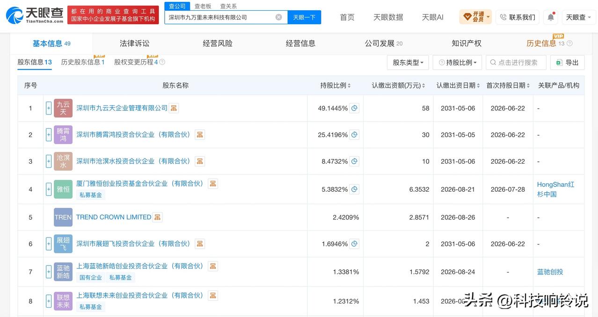Open the equity structure icon for 深圳市腾霄鸿投资合伙企业

pyautogui.click(x=200, y=135)
